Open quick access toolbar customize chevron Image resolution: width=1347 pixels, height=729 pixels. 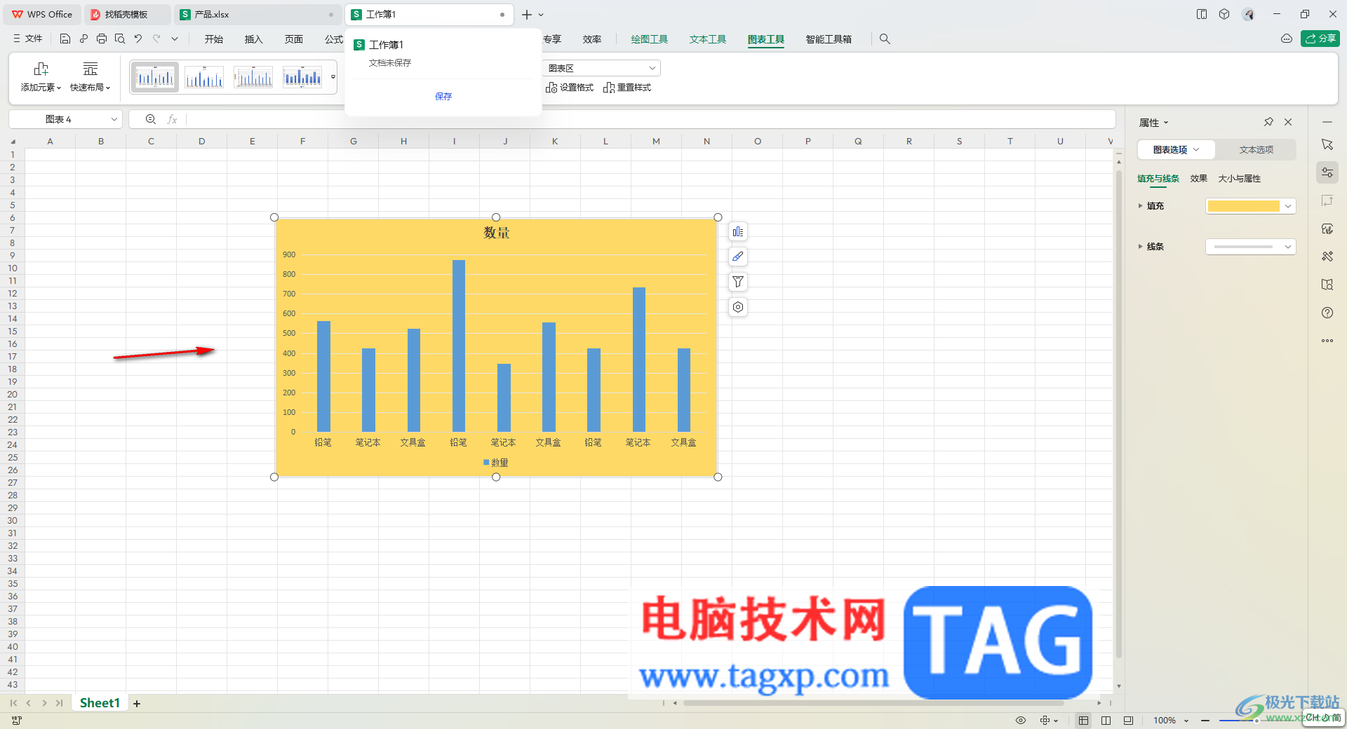175,39
